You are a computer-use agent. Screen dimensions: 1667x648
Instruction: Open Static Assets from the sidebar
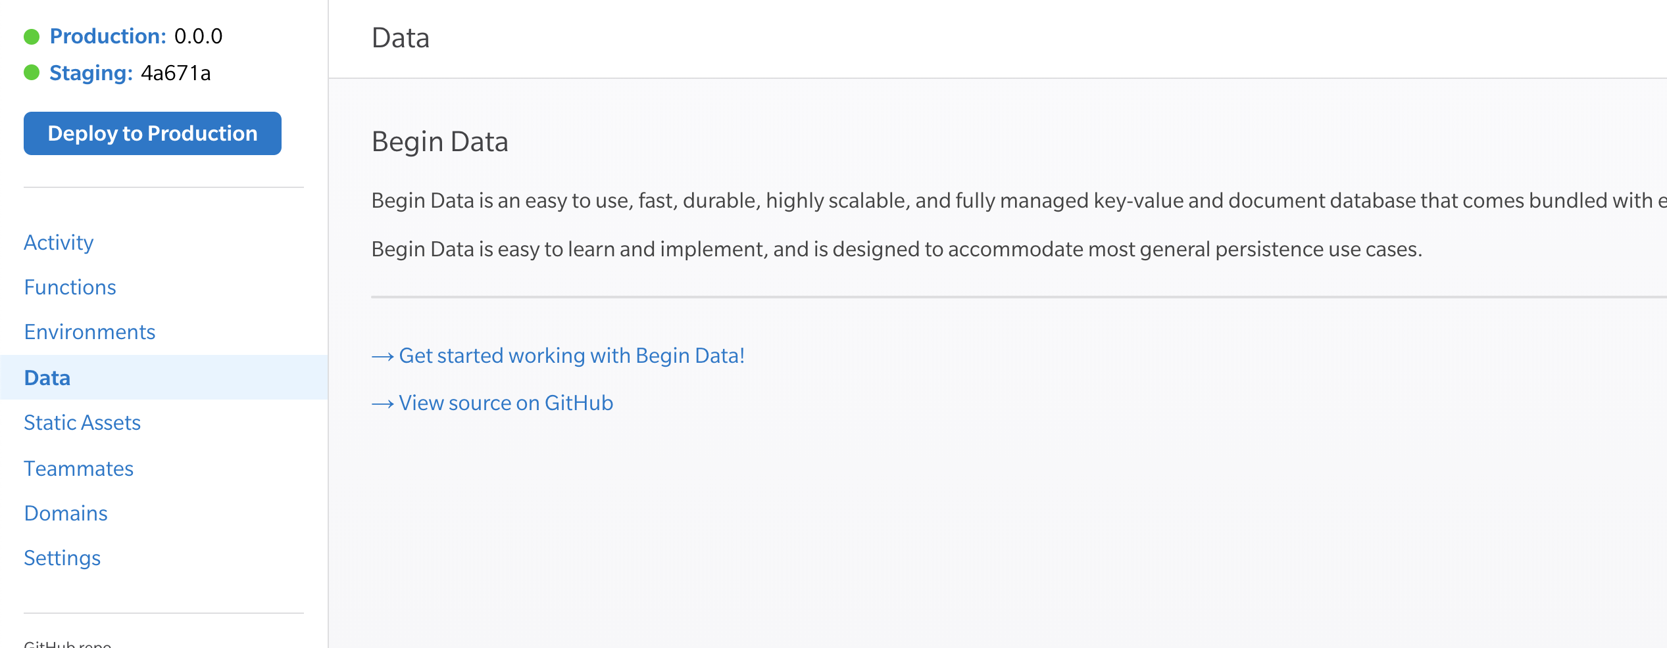(82, 423)
